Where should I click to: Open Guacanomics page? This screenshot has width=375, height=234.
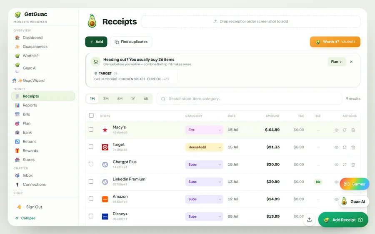tap(35, 47)
